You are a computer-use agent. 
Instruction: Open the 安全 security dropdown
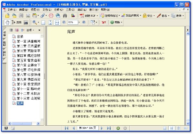[149, 16]
